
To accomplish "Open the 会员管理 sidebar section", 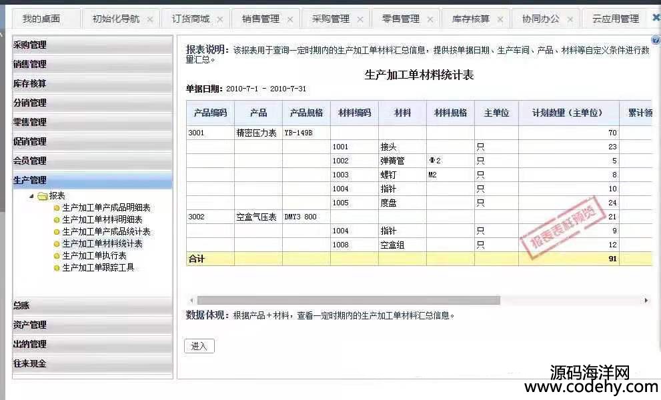I will coord(92,161).
